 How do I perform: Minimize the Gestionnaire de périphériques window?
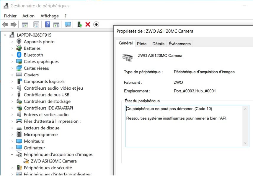click(x=244, y=6)
